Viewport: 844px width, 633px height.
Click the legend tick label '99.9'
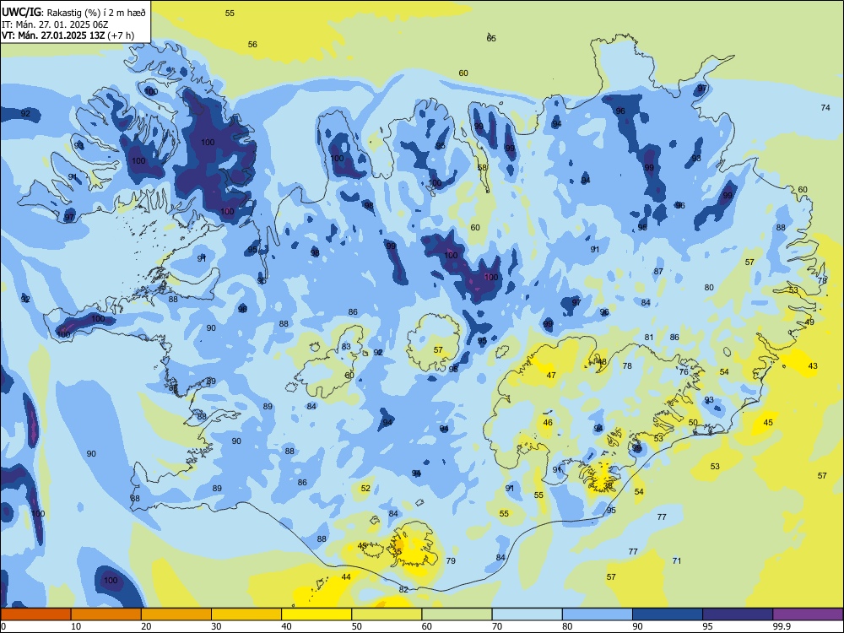(782, 626)
